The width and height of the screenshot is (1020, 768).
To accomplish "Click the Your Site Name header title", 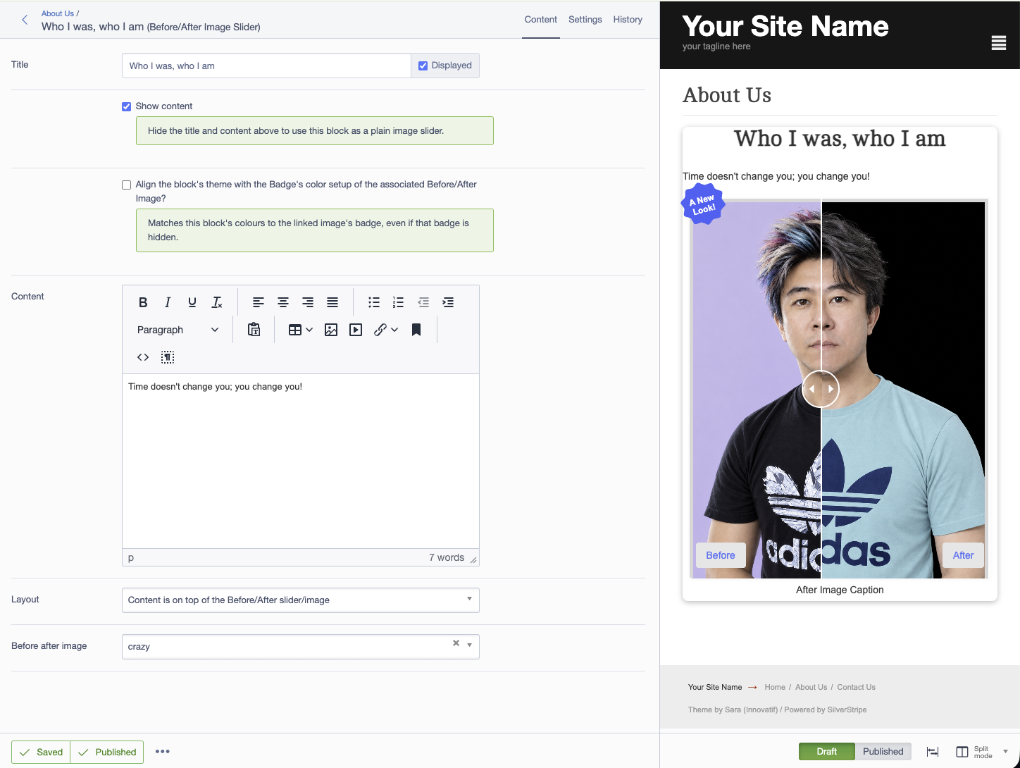I will [x=785, y=26].
